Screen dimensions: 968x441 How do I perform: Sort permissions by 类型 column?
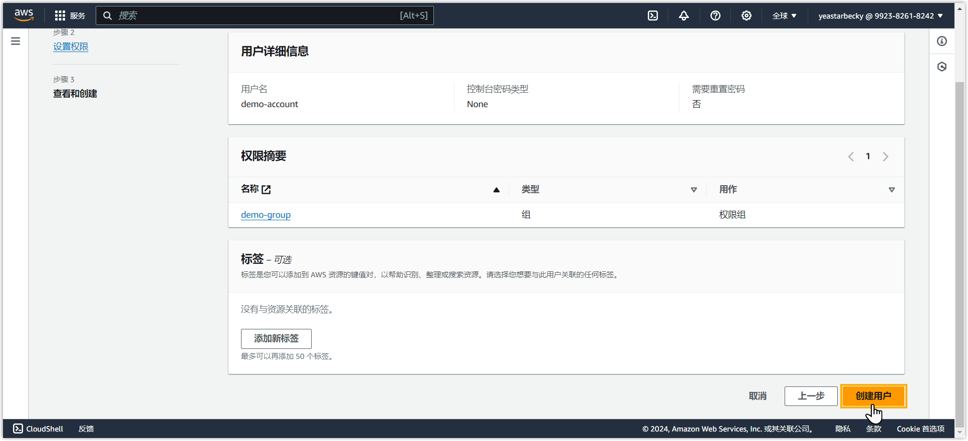(693, 190)
